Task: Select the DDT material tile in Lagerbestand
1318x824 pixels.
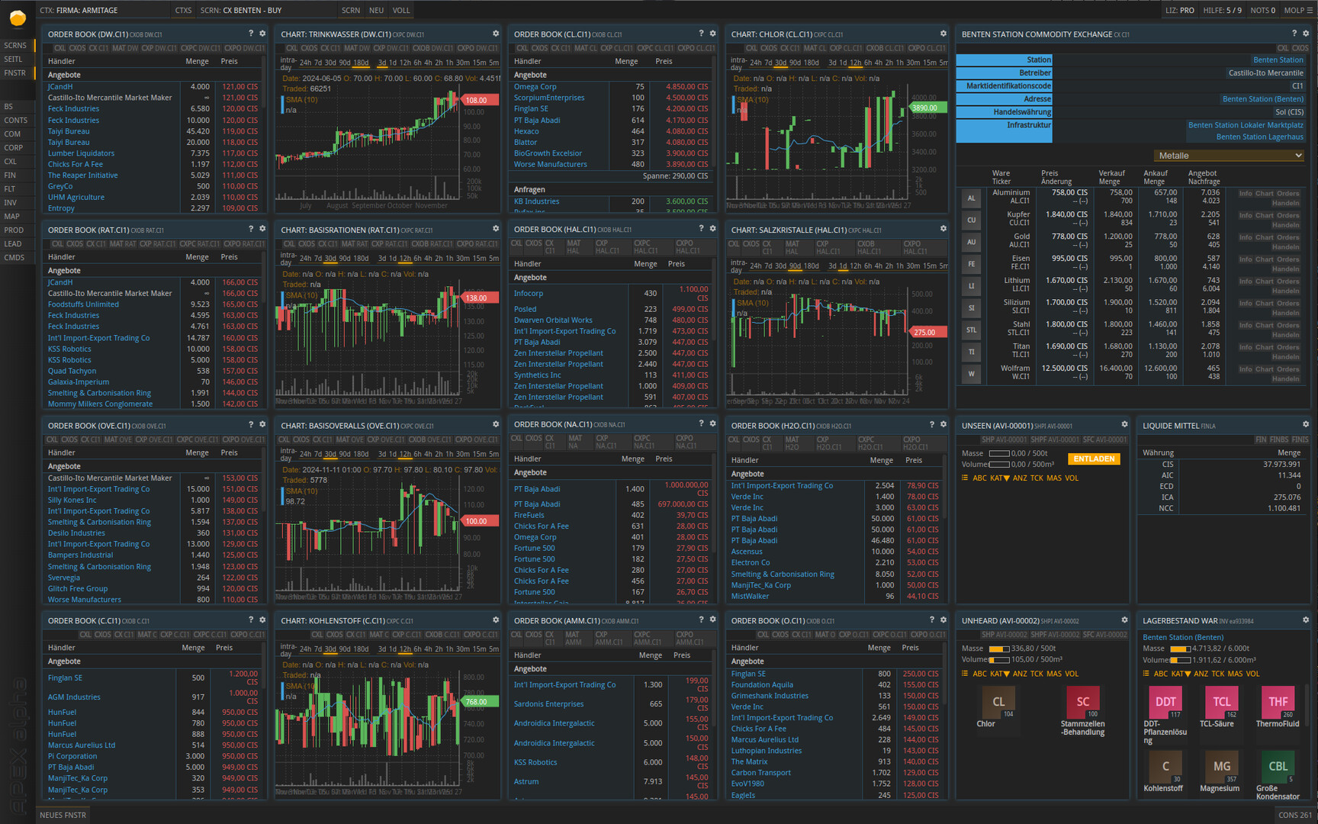Action: 1165,703
